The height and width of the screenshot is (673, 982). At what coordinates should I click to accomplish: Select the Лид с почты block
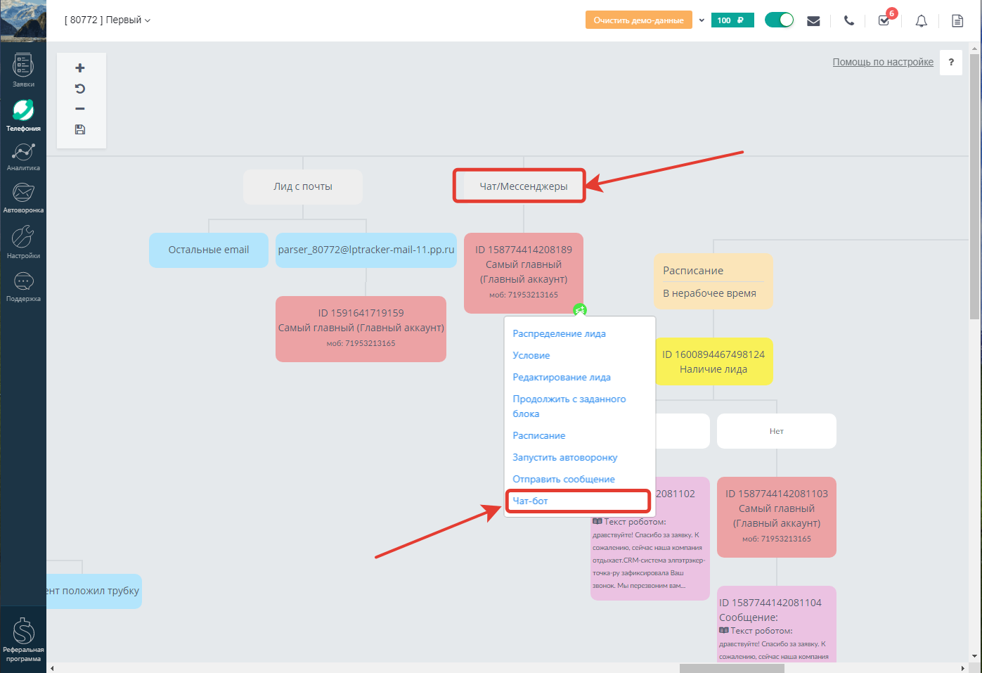pos(303,186)
